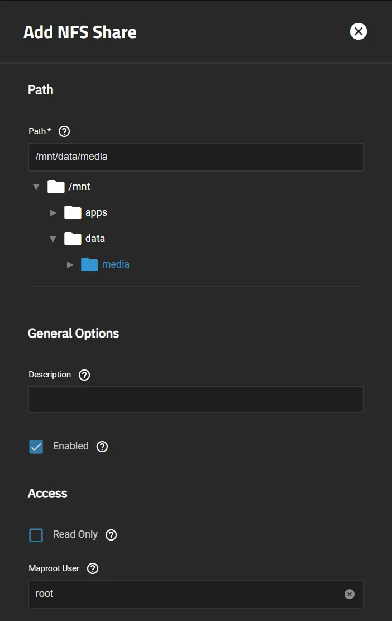Collapse the /mnt tree node
This screenshot has height=621, width=392.
click(x=36, y=187)
